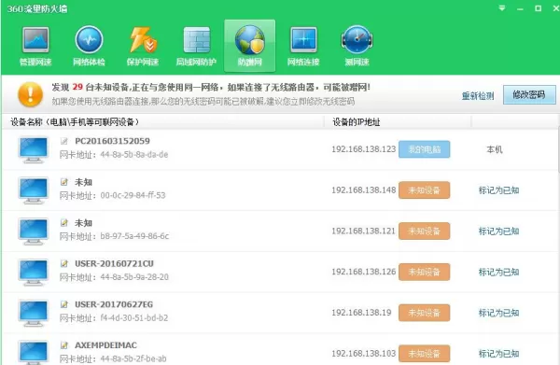Click 未知设备 button for 192.168.138.121
This screenshot has height=365, width=560.
pyautogui.click(x=425, y=232)
